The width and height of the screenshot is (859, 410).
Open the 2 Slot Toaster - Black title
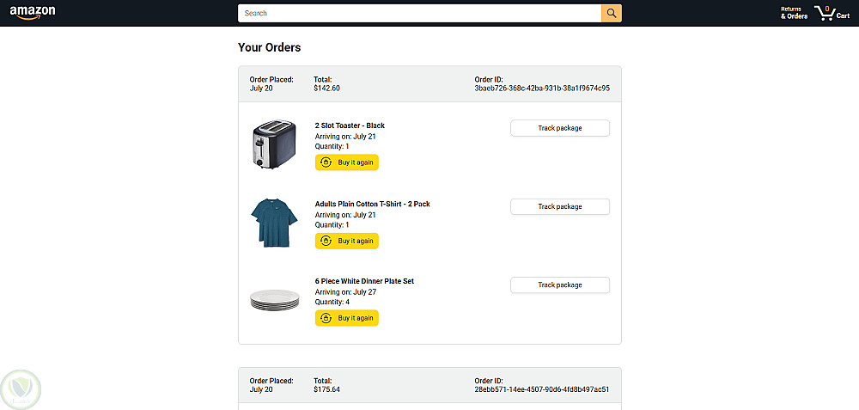coord(350,125)
